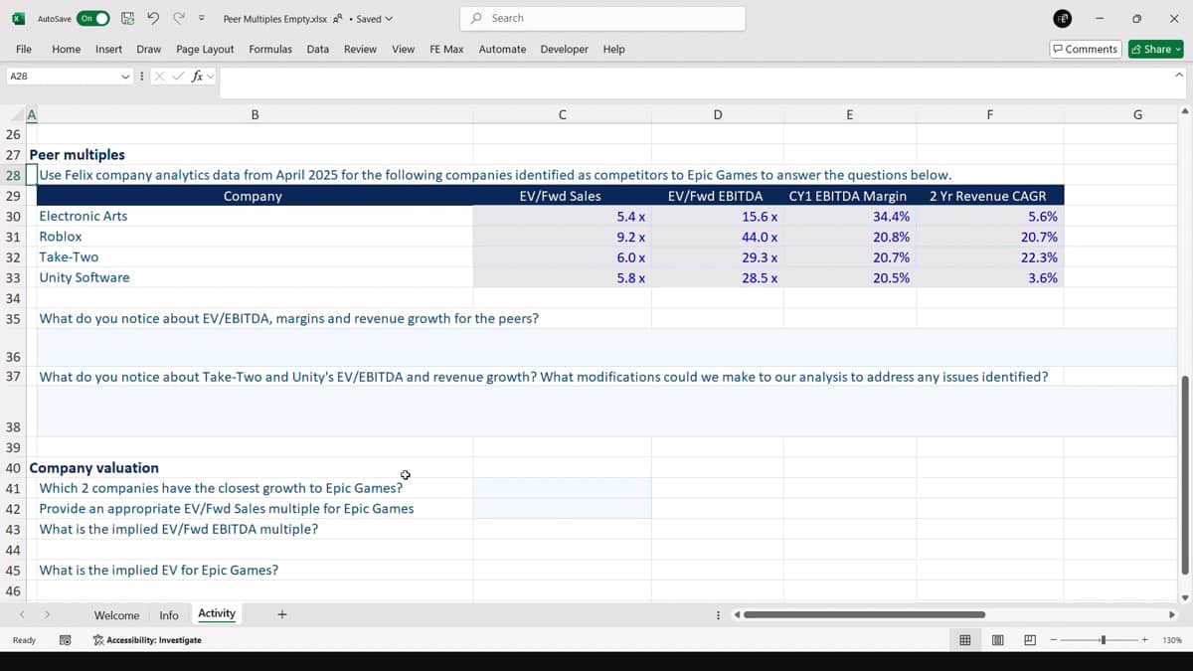Click the Name Box showing A28
Image resolution: width=1193 pixels, height=671 pixels.
point(62,76)
